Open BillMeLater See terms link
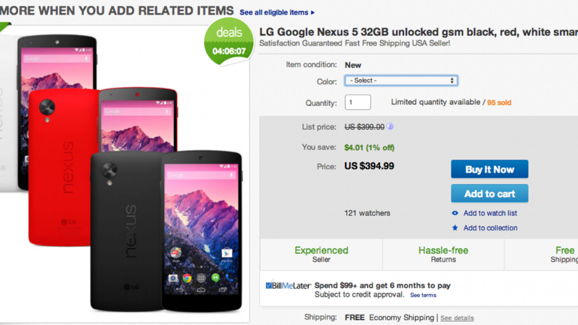This screenshot has height=325, width=578. click(x=423, y=295)
